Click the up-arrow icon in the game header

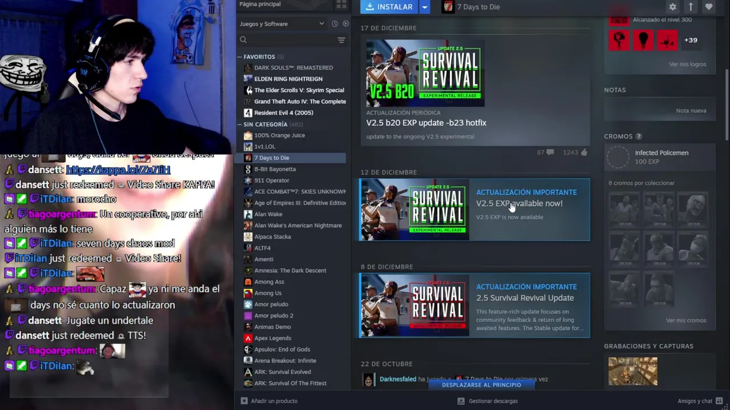691,7
